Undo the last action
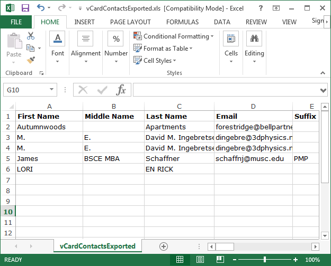This screenshot has width=331, height=266. click(x=41, y=8)
